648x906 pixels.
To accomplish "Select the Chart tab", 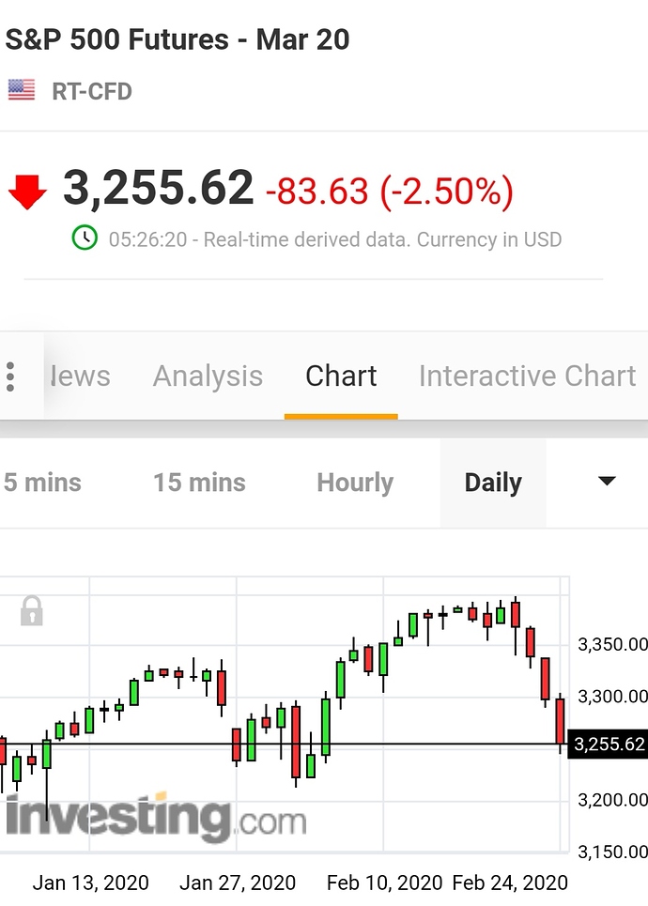I will coord(341,376).
